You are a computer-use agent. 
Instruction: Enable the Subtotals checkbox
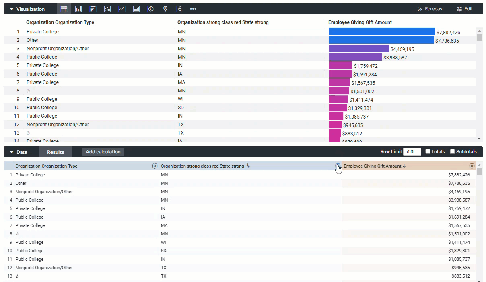tap(452, 151)
